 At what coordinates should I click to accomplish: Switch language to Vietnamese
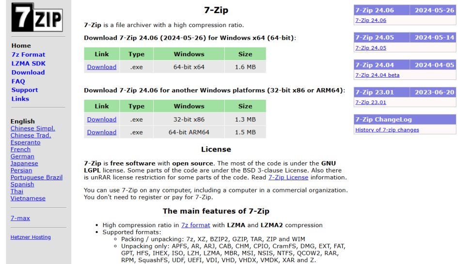pyautogui.click(x=28, y=198)
